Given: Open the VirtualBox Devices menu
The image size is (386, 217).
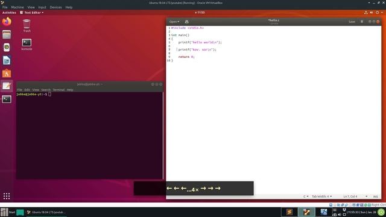Looking at the screenshot, I should pos(55,7).
